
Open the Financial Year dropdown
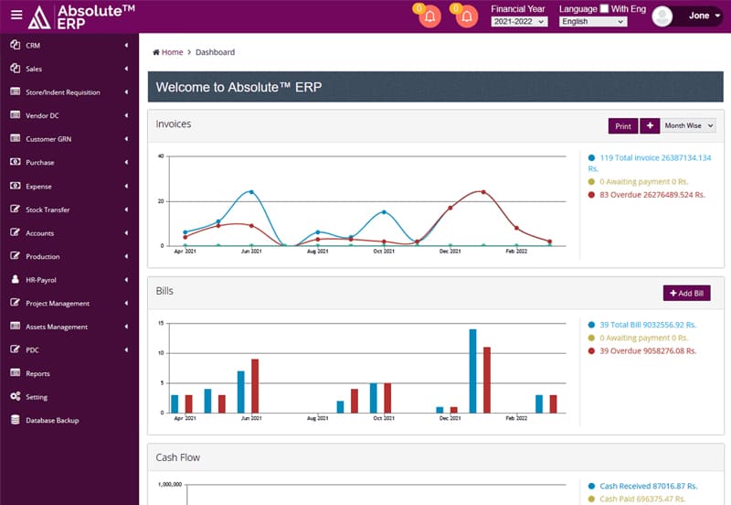click(x=519, y=21)
